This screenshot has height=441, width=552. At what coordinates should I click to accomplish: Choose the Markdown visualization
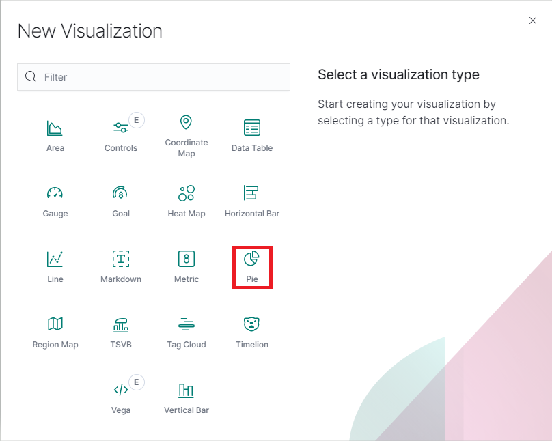121,259
